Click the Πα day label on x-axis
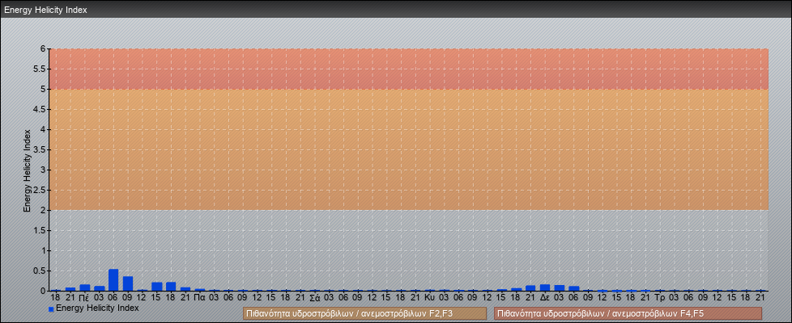Screen dimensions: 792x323 (199, 297)
